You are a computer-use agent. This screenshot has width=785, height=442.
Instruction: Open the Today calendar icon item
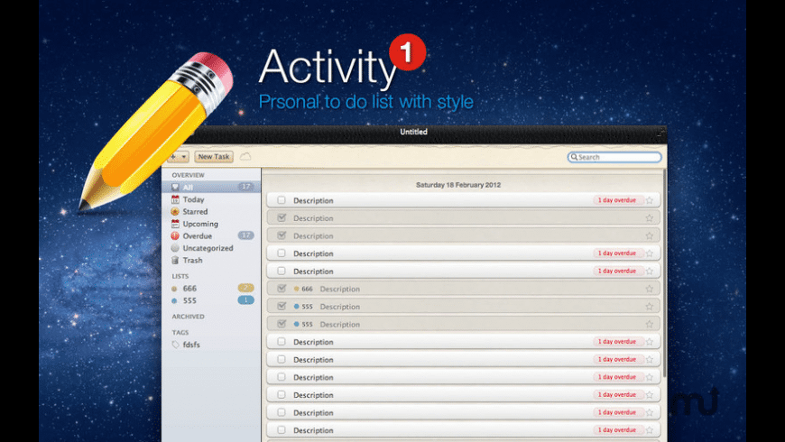pos(175,199)
